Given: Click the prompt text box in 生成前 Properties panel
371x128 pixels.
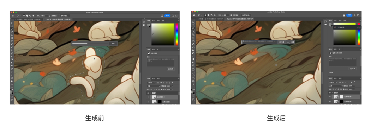Looking at the screenshot, I should pyautogui.click(x=161, y=62).
